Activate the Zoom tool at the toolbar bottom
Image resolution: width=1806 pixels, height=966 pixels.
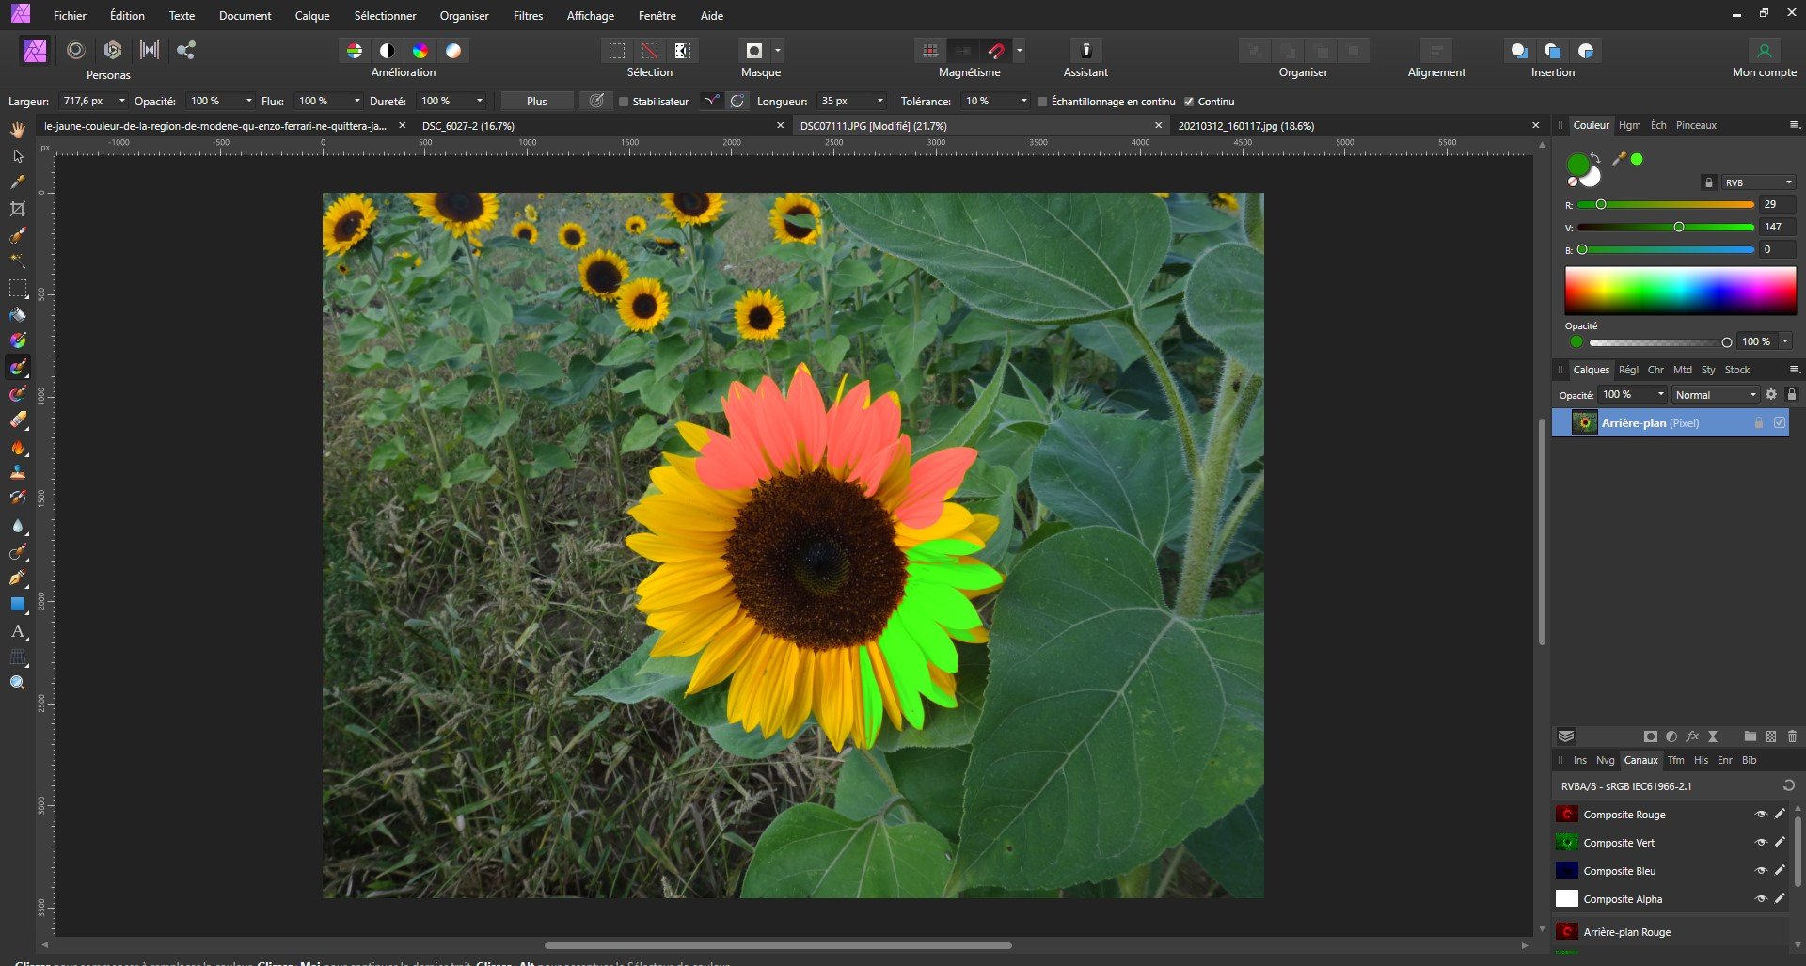(x=17, y=683)
